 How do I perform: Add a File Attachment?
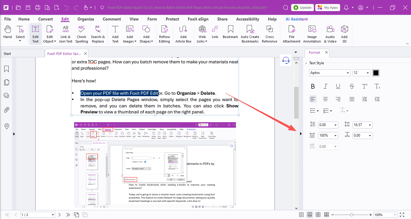[x=291, y=34]
